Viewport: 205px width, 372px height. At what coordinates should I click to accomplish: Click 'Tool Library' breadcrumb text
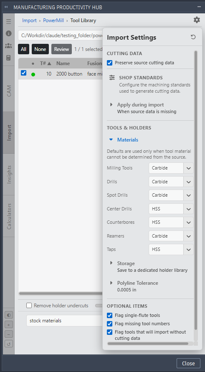(x=83, y=20)
